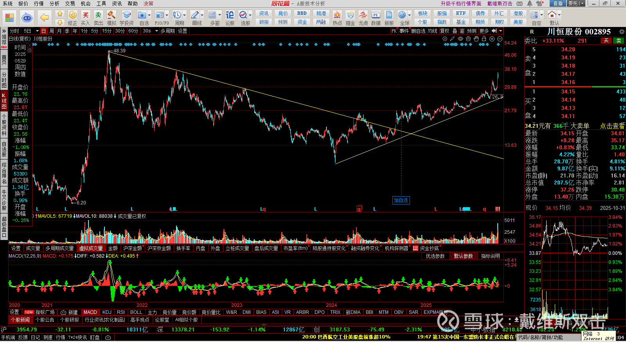Viewport: 626px width, 342px height.
Task: Open dropdown arrow beside 自选 icon
Action: click(x=149, y=15)
